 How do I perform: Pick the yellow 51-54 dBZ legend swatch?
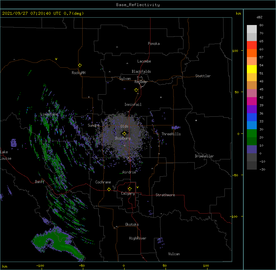coord(252,69)
